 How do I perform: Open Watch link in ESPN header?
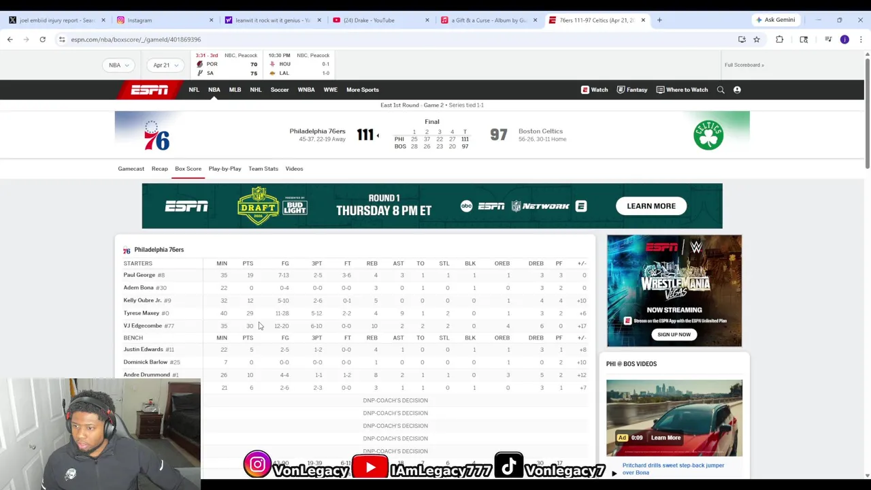[595, 90]
